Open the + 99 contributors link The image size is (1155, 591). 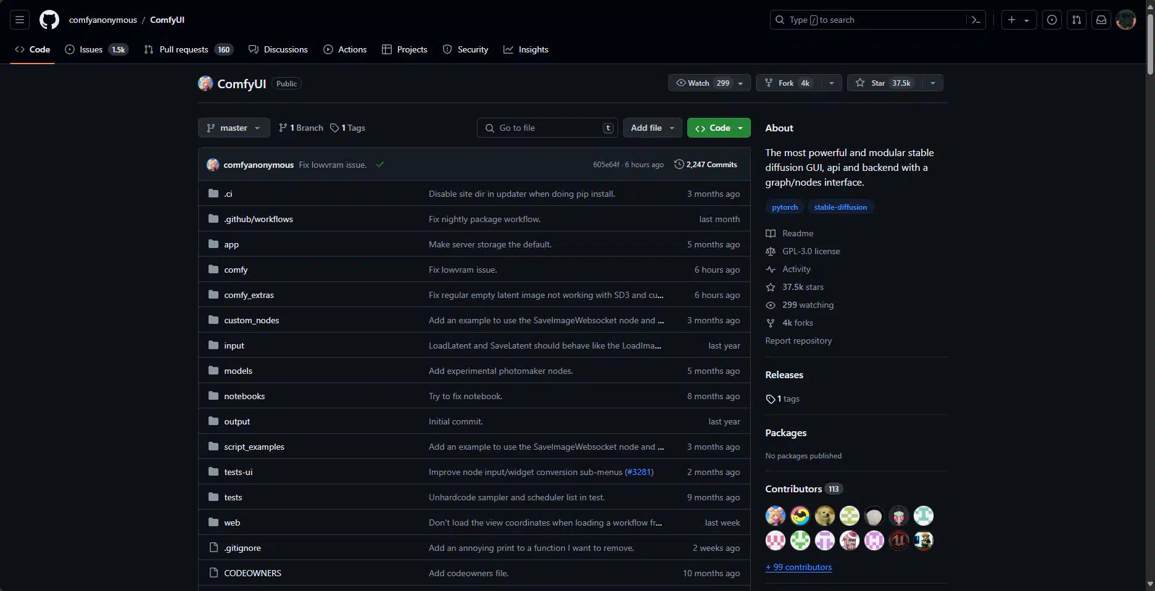coord(798,567)
